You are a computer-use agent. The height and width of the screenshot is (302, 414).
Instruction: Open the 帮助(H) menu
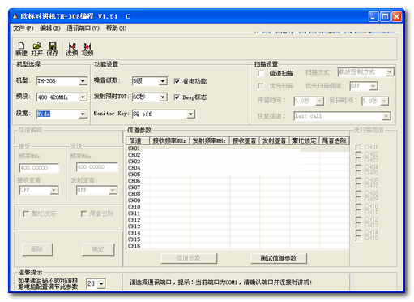[116, 28]
